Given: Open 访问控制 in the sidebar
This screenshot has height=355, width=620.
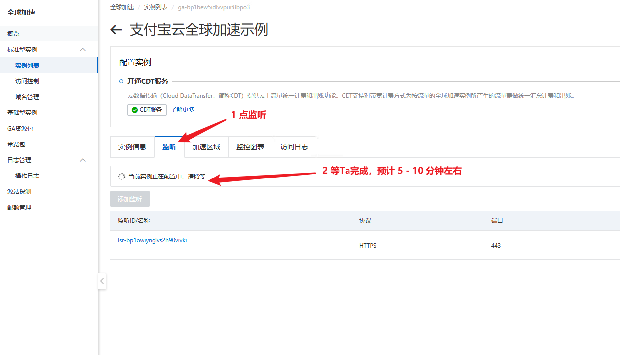Looking at the screenshot, I should pyautogui.click(x=27, y=81).
